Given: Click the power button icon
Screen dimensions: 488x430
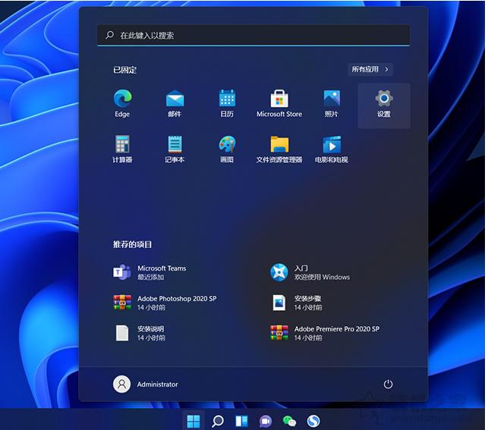Looking at the screenshot, I should point(388,384).
